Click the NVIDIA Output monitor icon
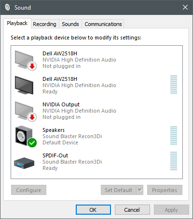 [x=25, y=111]
